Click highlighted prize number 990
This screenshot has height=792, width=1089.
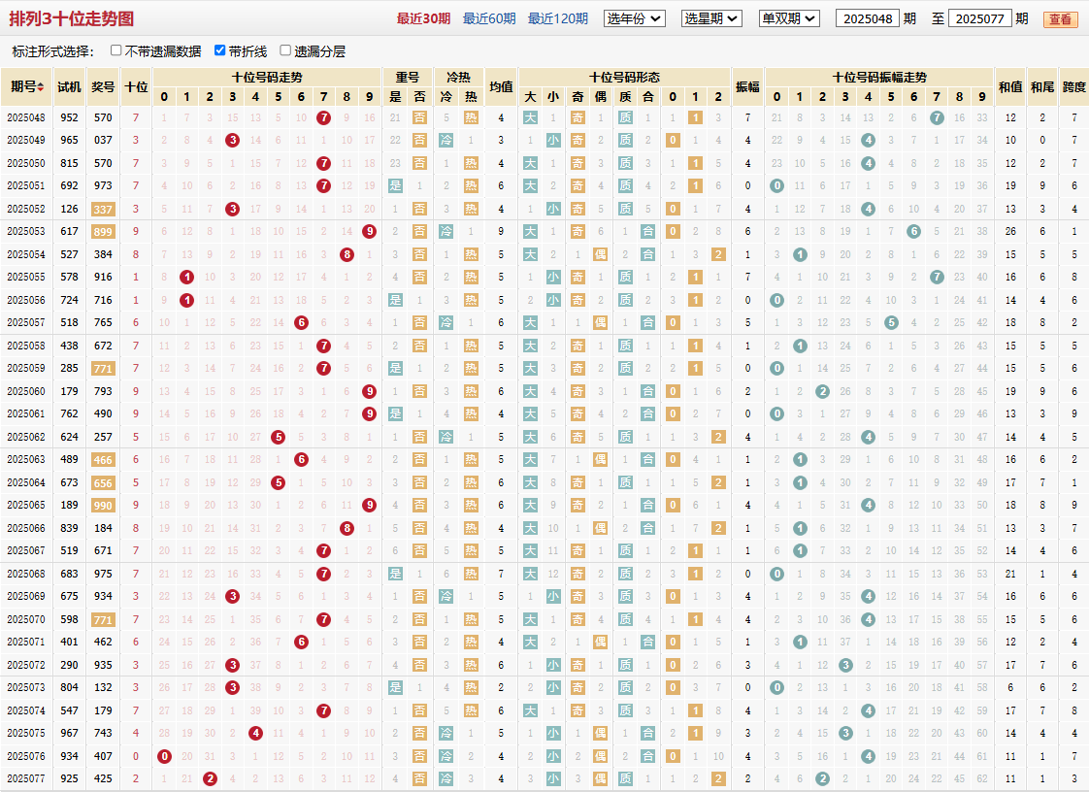[x=103, y=506]
